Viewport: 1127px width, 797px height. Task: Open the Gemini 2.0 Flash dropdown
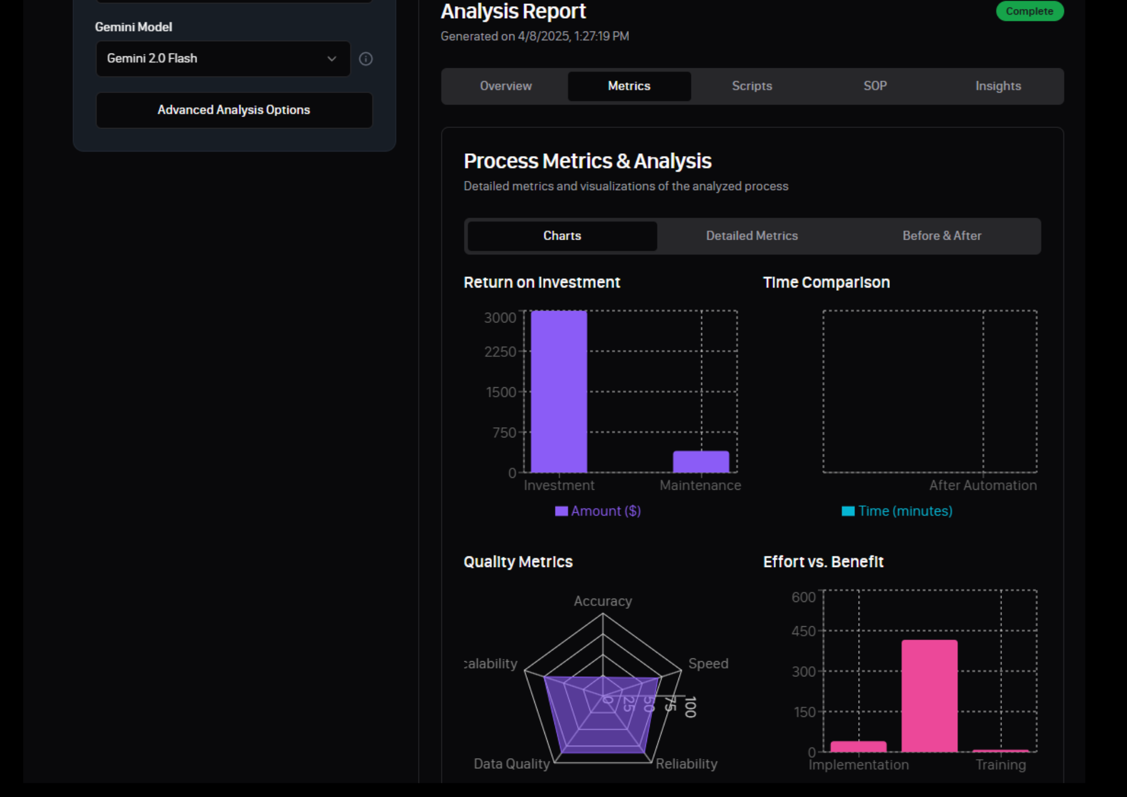pyautogui.click(x=223, y=59)
